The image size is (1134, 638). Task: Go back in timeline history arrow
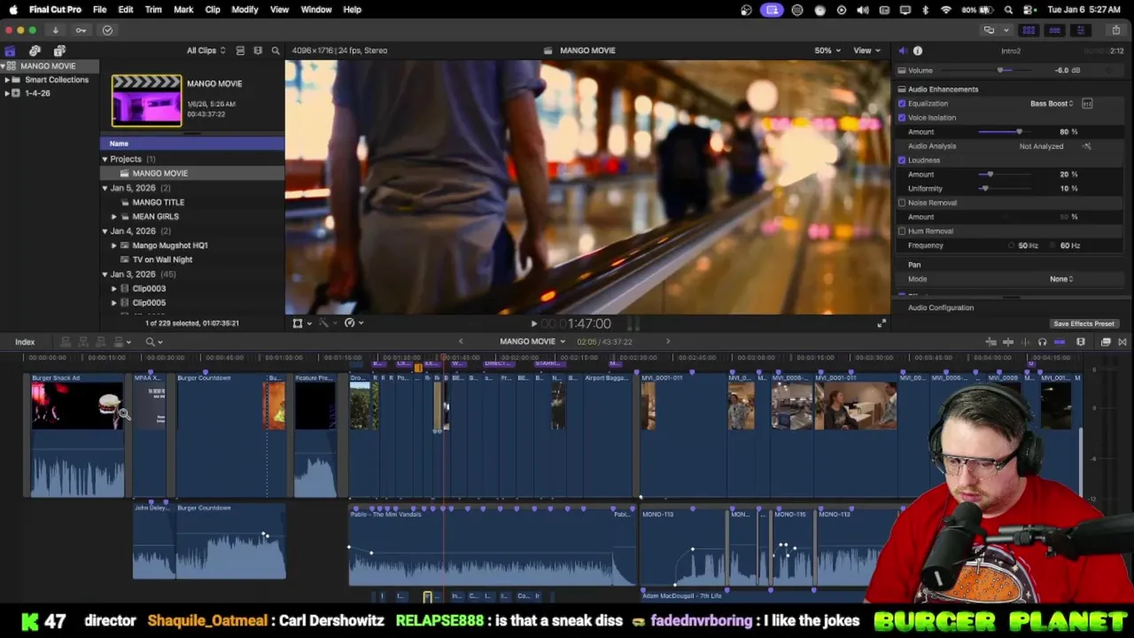460,342
